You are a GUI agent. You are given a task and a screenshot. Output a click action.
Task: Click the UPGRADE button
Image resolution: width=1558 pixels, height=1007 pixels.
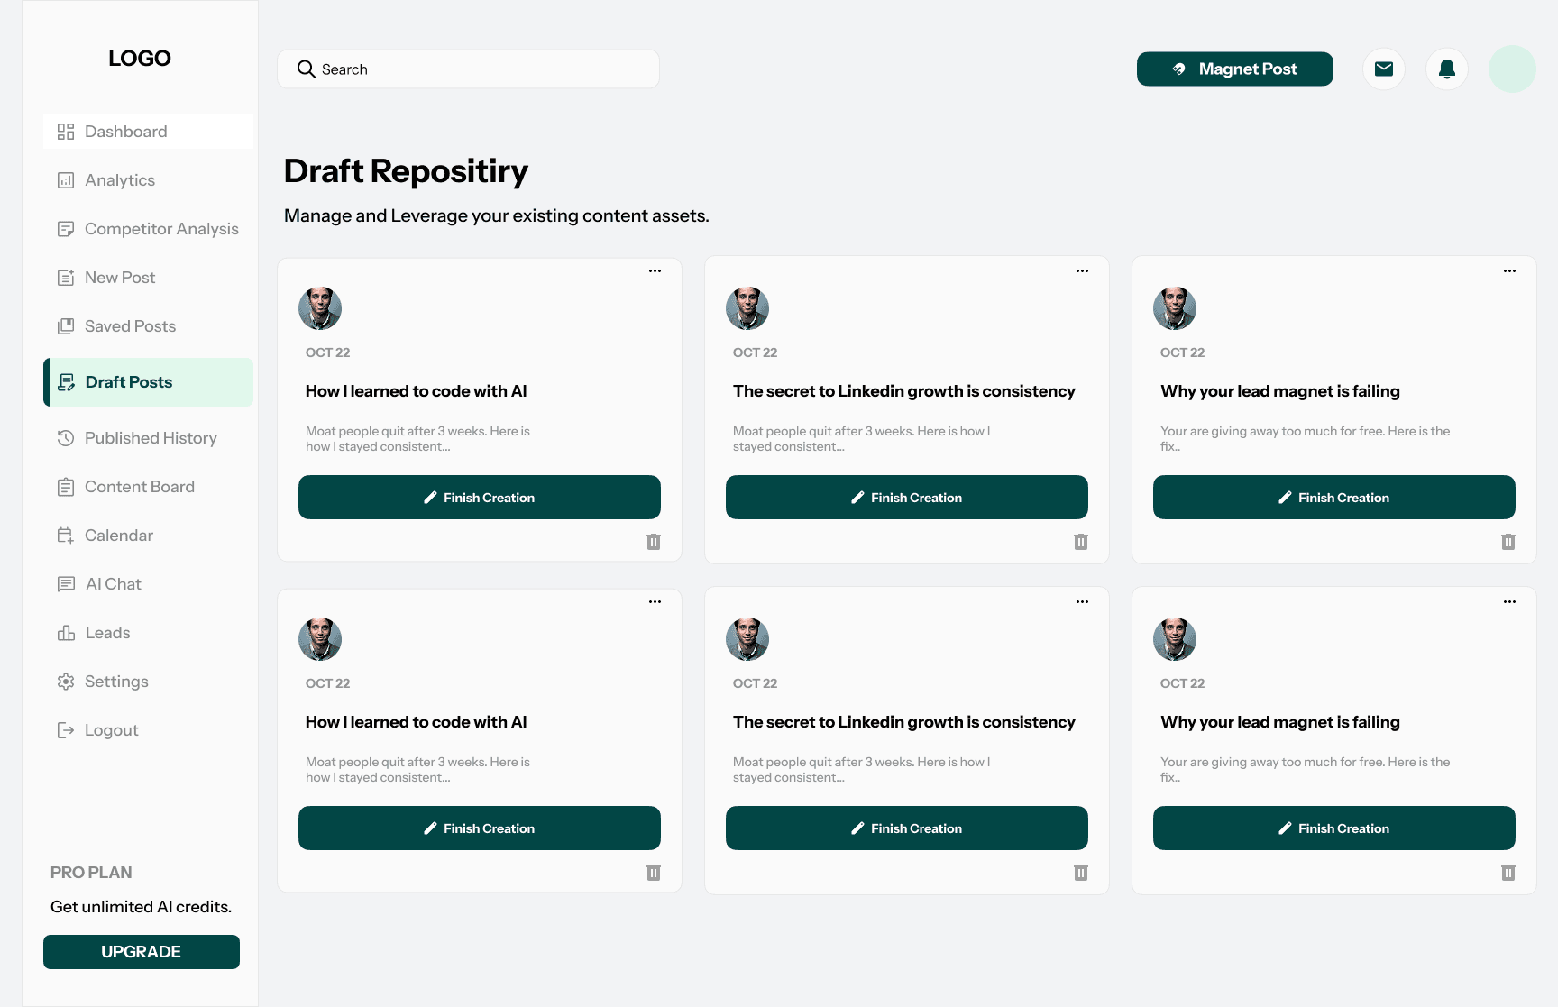(x=142, y=952)
